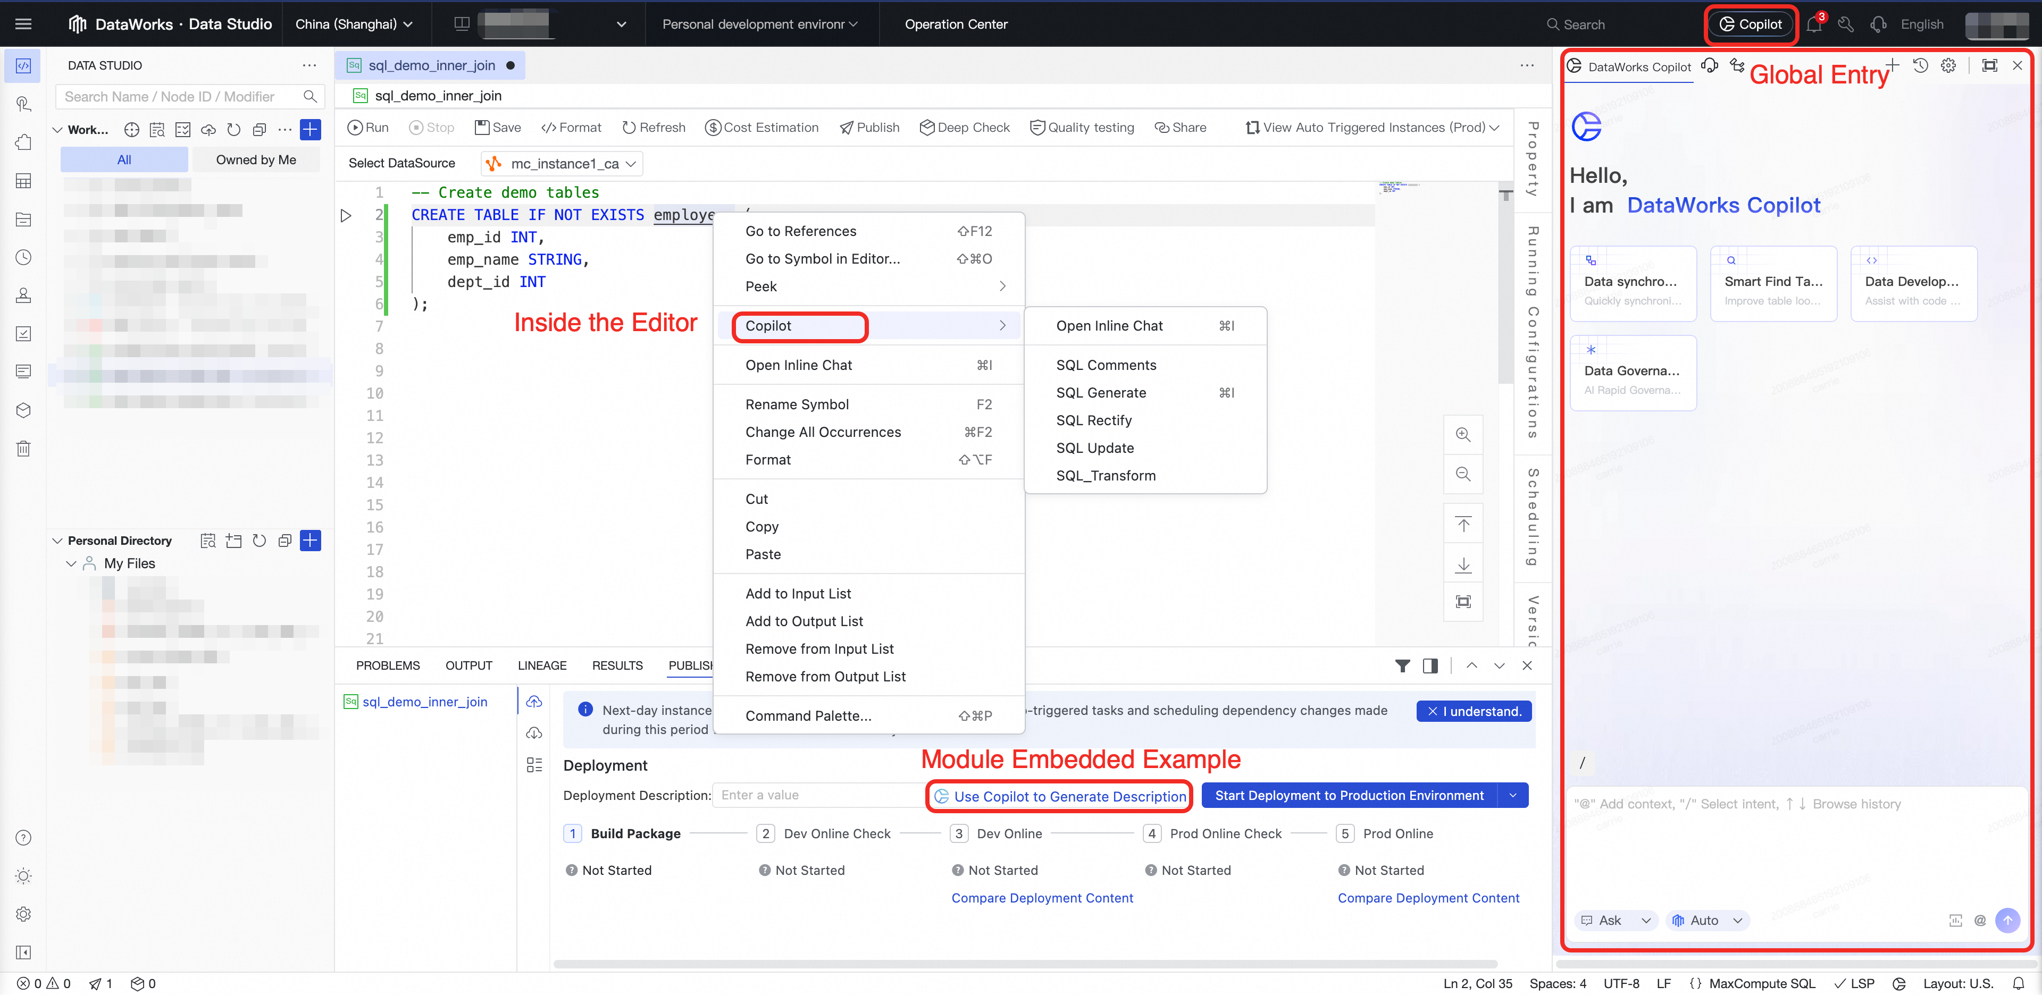The image size is (2042, 995).
Task: Click the filter funnel icon in bottom panel
Action: pyautogui.click(x=1402, y=665)
